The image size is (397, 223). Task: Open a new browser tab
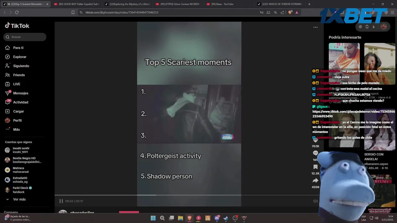[x=309, y=4]
